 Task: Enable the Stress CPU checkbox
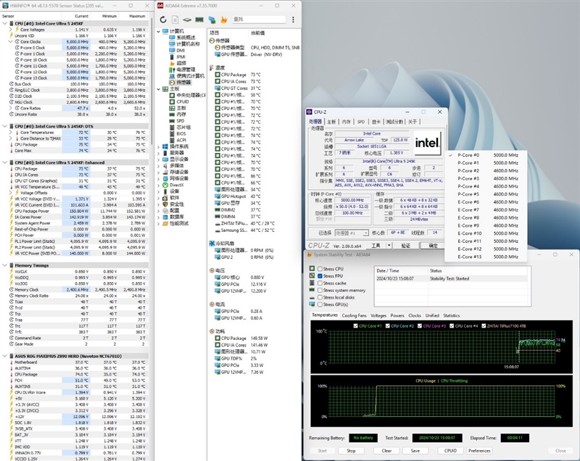coord(320,269)
